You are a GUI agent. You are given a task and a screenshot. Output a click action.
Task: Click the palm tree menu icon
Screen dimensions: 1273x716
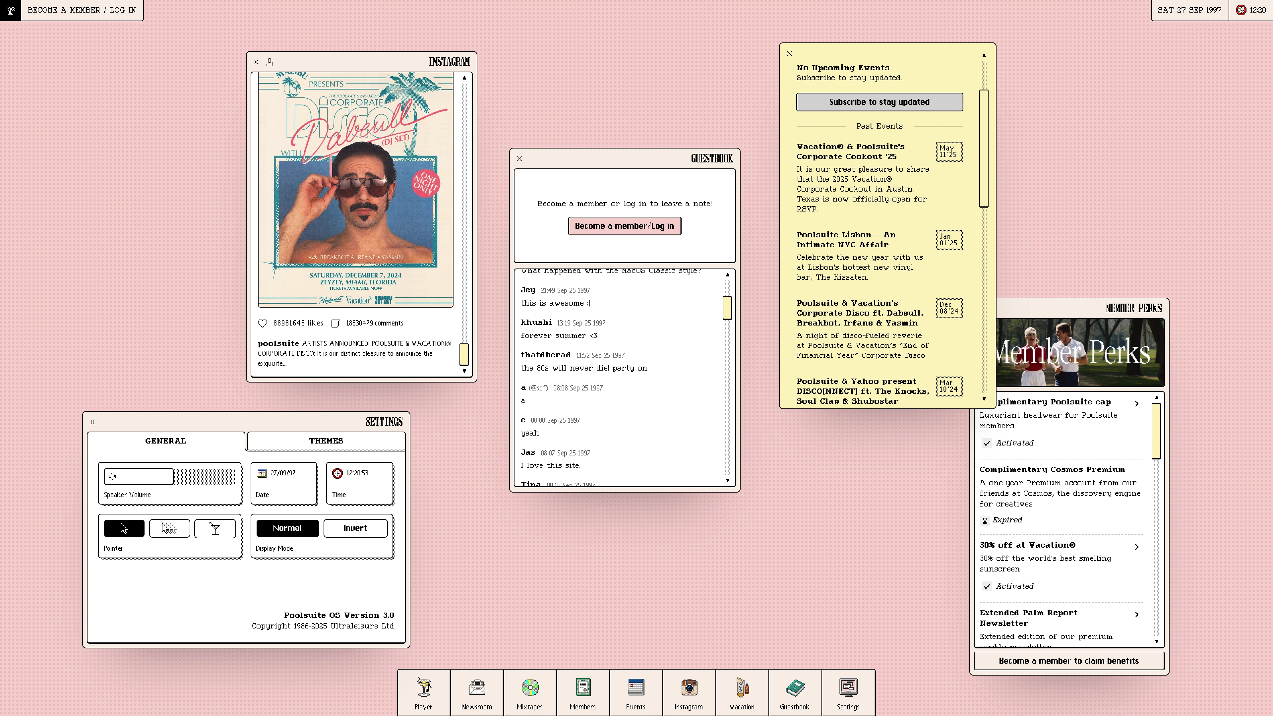[10, 10]
